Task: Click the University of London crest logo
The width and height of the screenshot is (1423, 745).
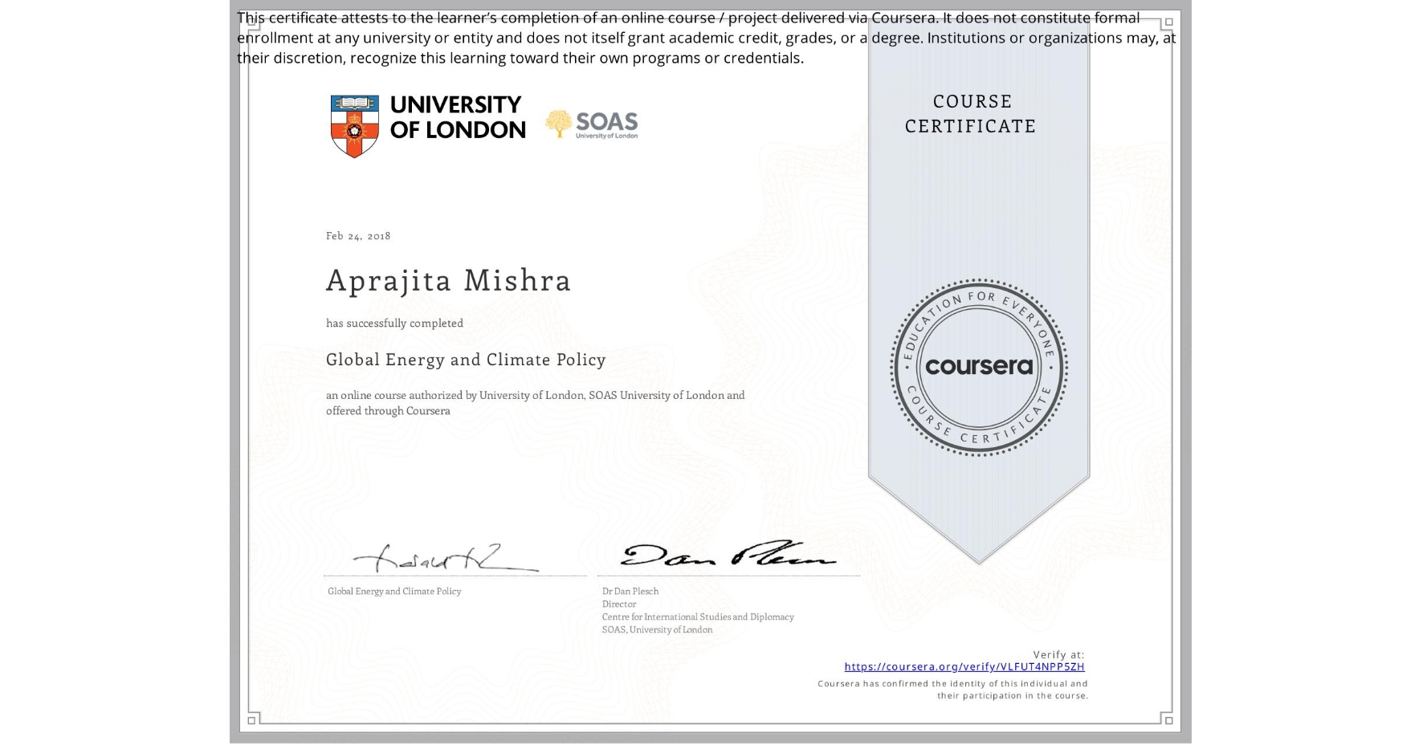Action: point(354,126)
